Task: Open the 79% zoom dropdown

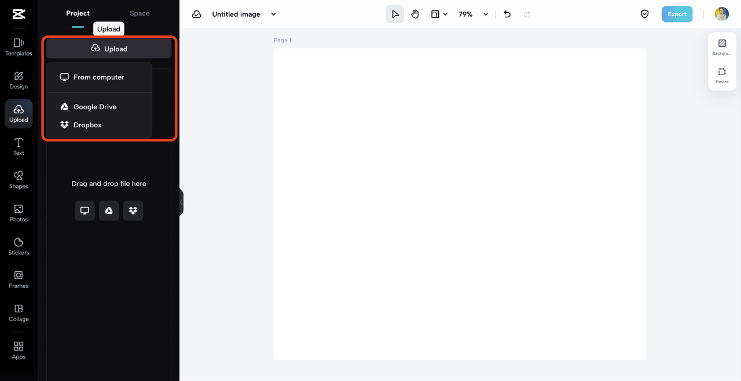Action: 473,14
